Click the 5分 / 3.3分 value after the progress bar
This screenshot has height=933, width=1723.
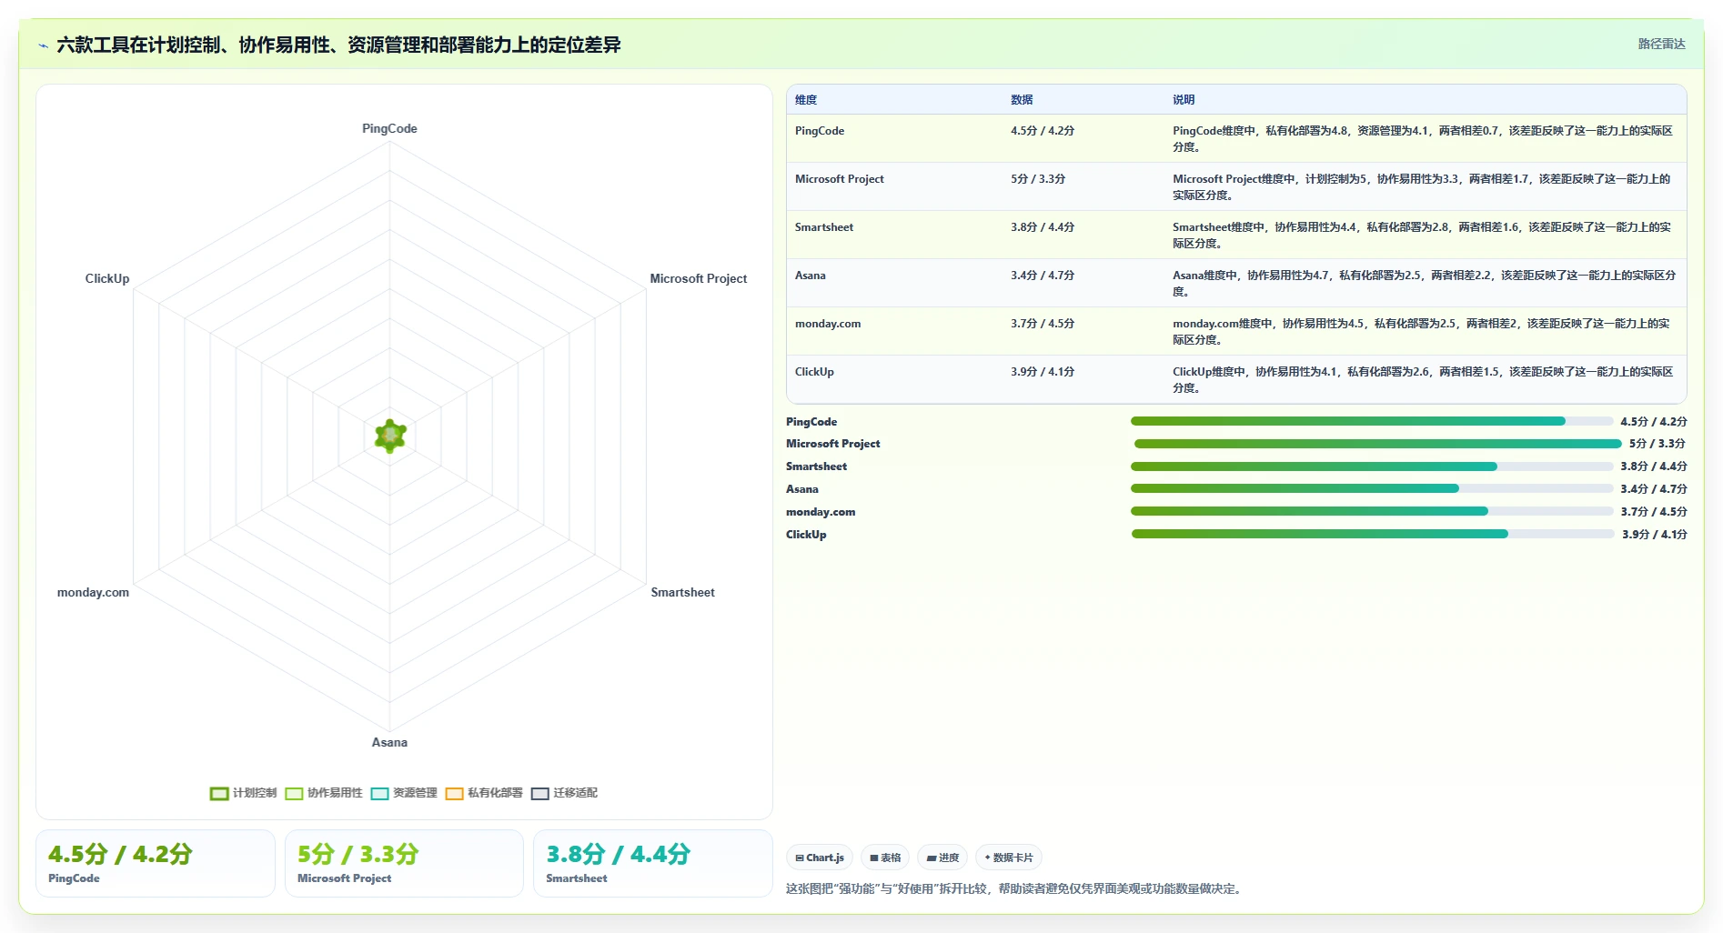pyautogui.click(x=1657, y=444)
